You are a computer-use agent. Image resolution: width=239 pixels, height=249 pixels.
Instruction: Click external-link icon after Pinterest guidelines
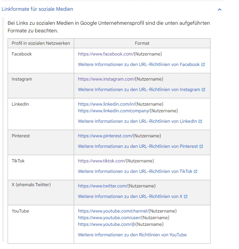click(x=201, y=147)
